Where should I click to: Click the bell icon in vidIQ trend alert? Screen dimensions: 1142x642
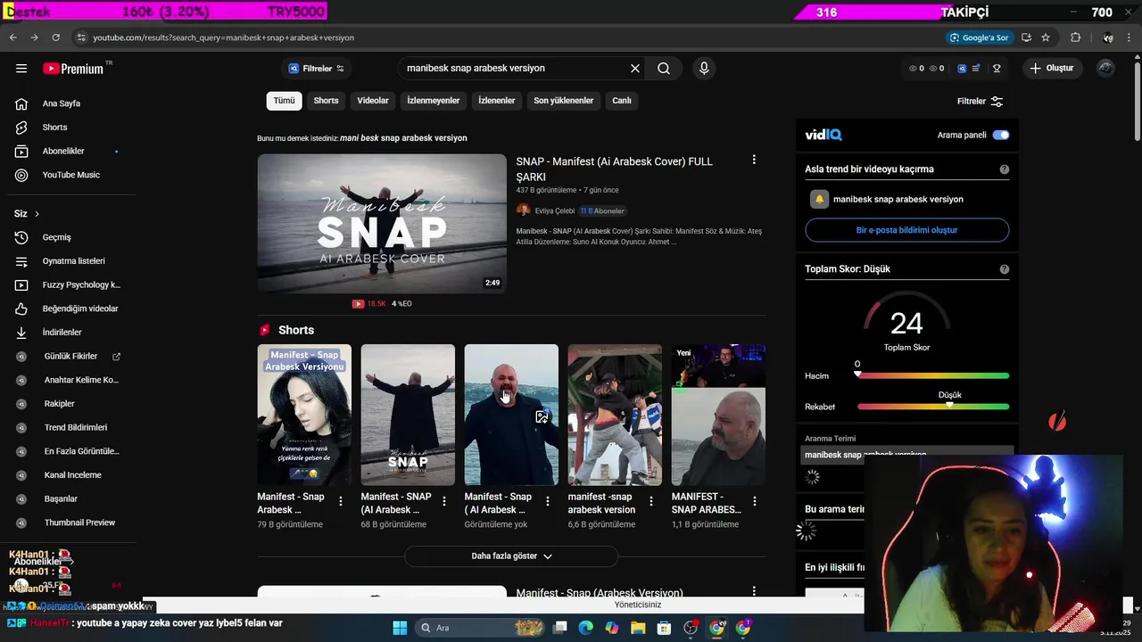tap(819, 199)
